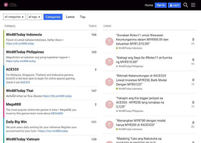Viewport: 201px width, 143px height.
Task: Click ACE333 link in category description
Action: [25, 82]
